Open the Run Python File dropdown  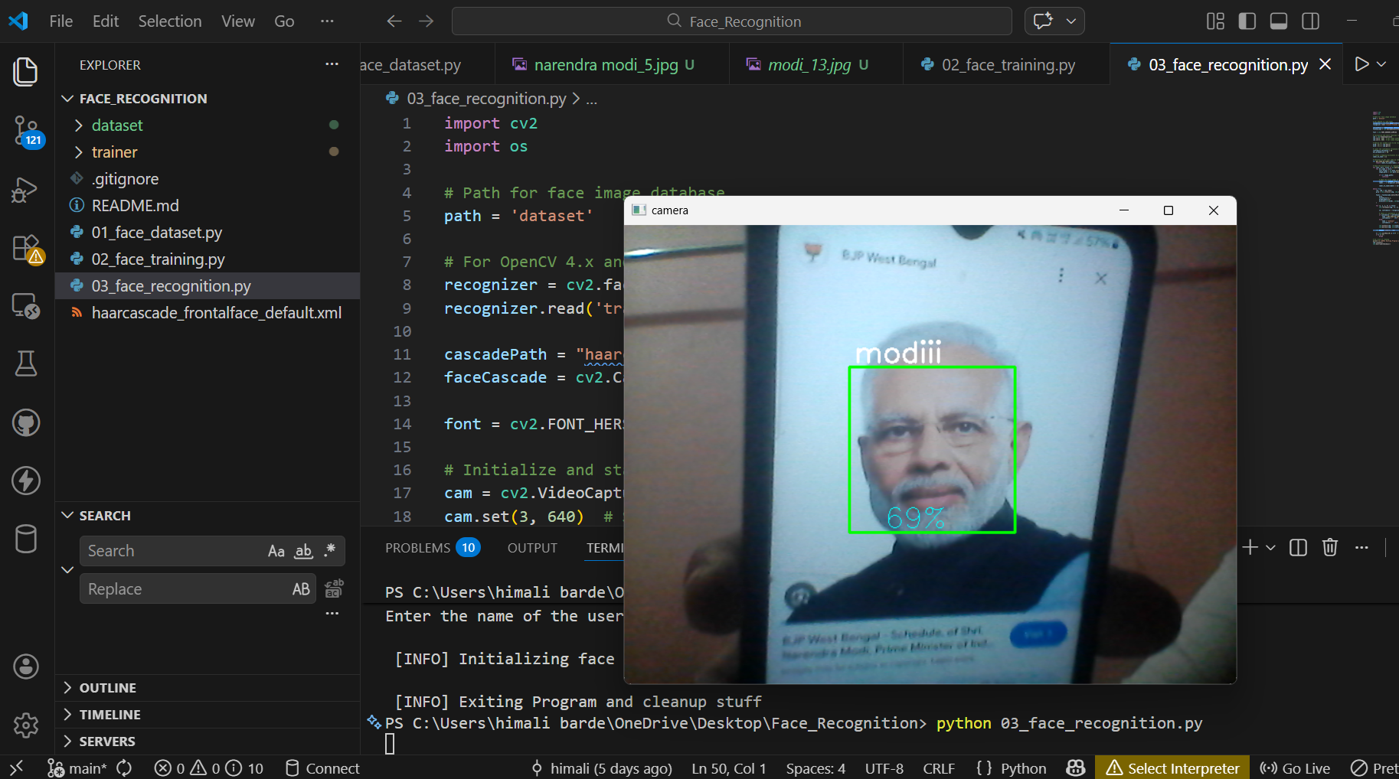(1381, 64)
